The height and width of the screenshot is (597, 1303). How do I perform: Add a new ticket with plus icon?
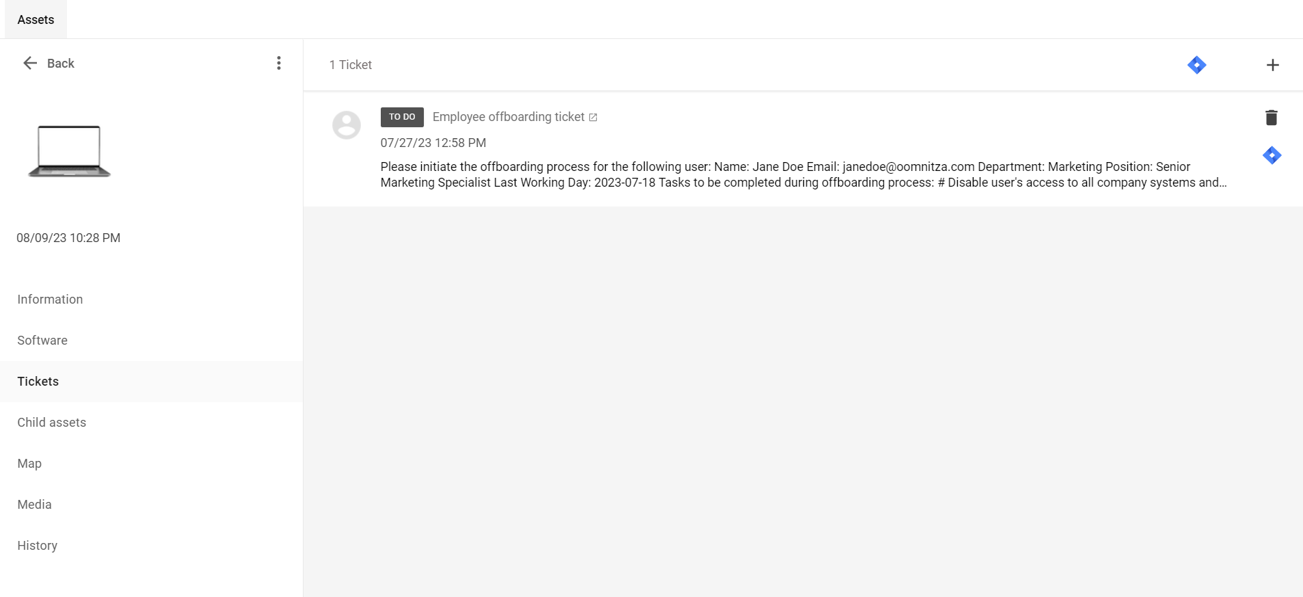(x=1272, y=65)
